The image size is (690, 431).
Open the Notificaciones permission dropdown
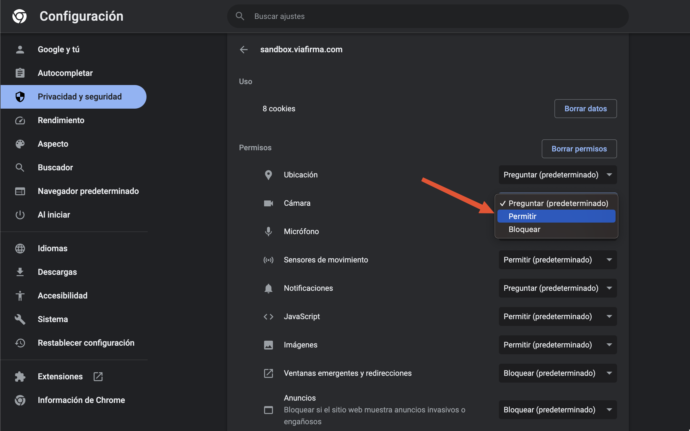(x=558, y=288)
